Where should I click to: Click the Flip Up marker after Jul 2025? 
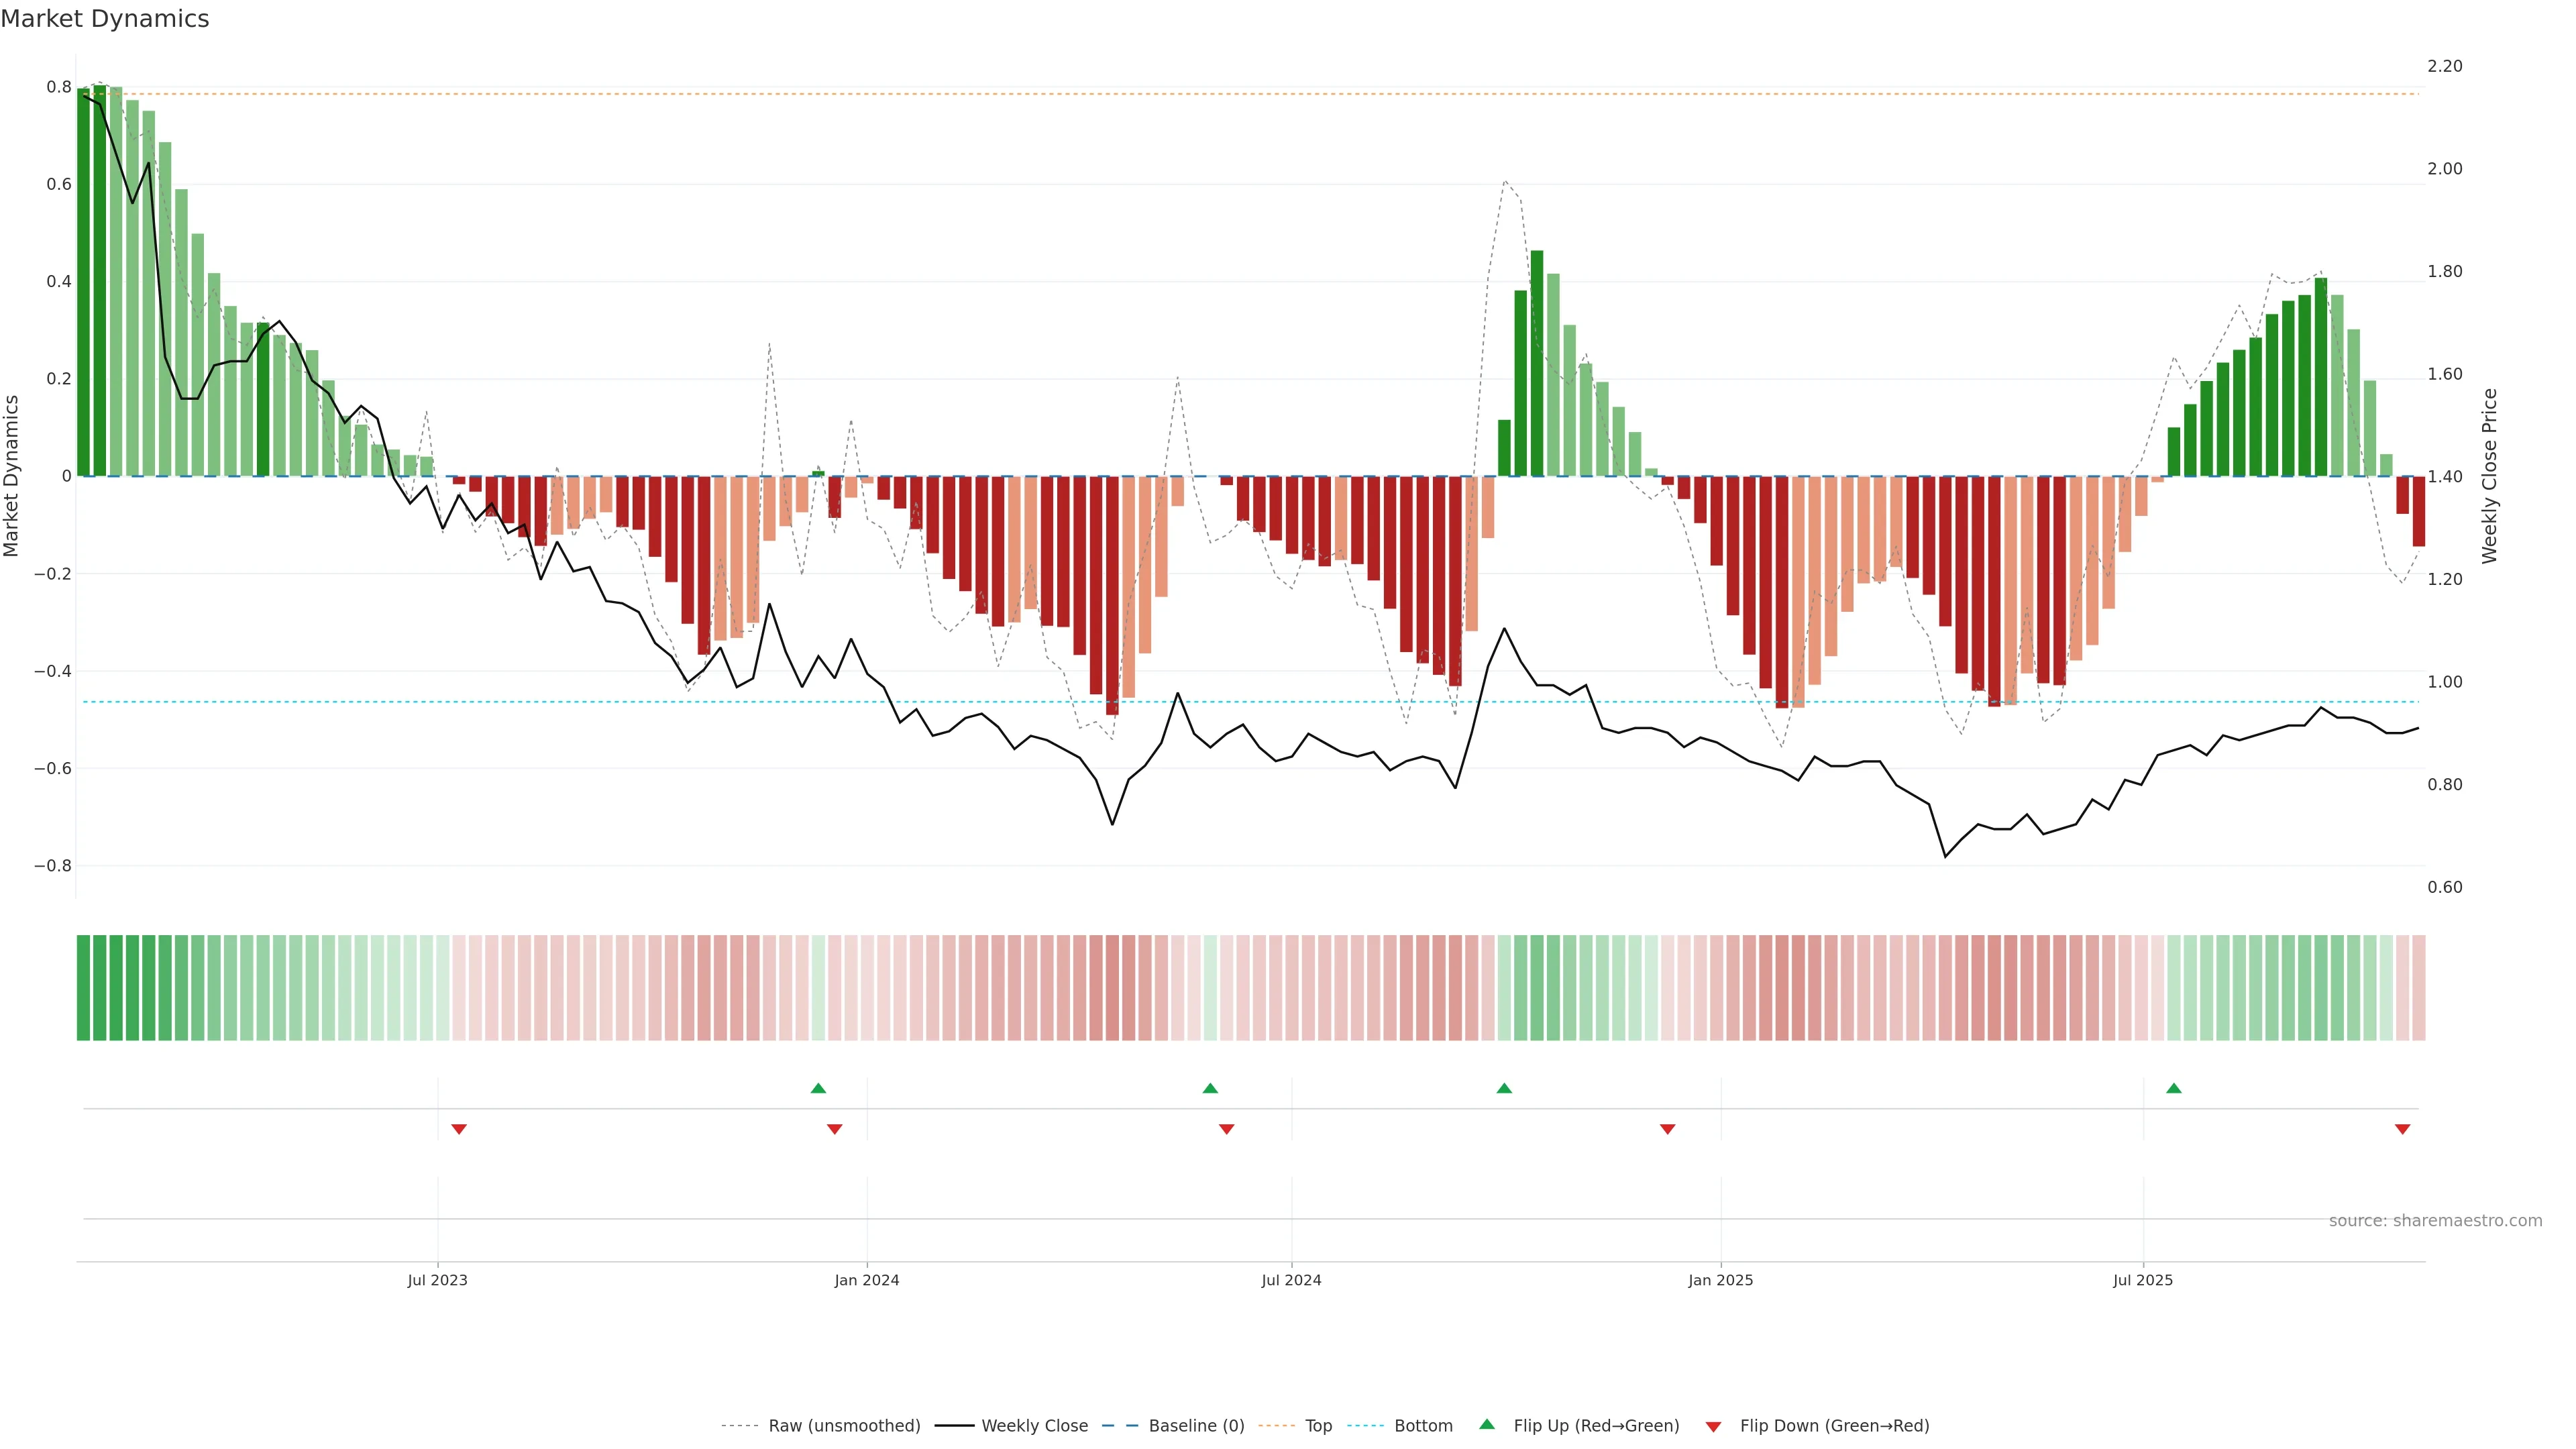[x=2173, y=1088]
